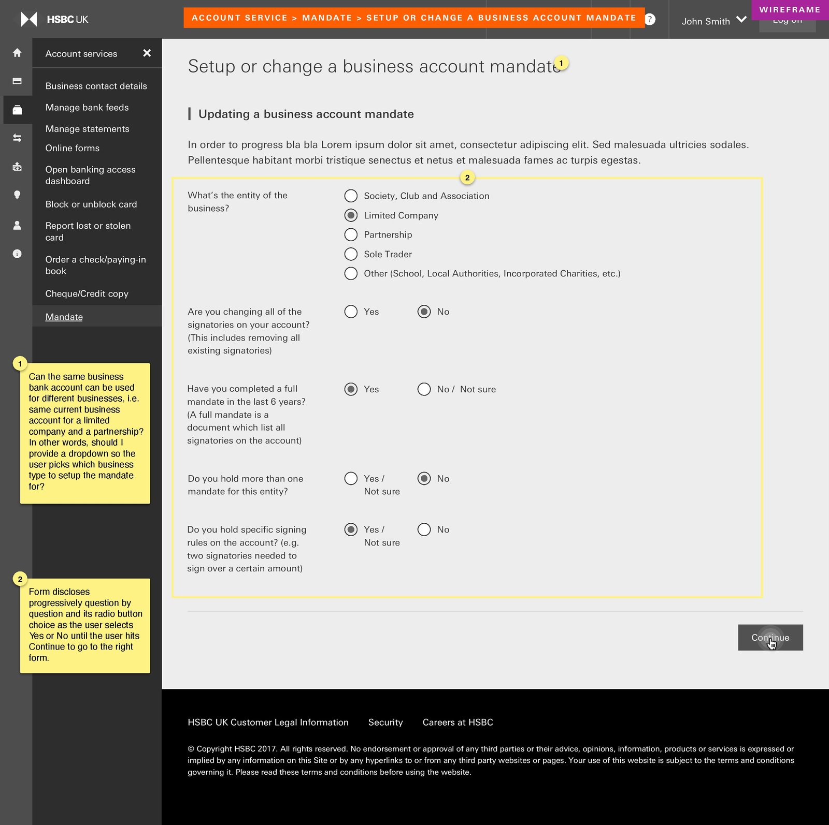
Task: Close the Account services panel
Action: (x=147, y=53)
